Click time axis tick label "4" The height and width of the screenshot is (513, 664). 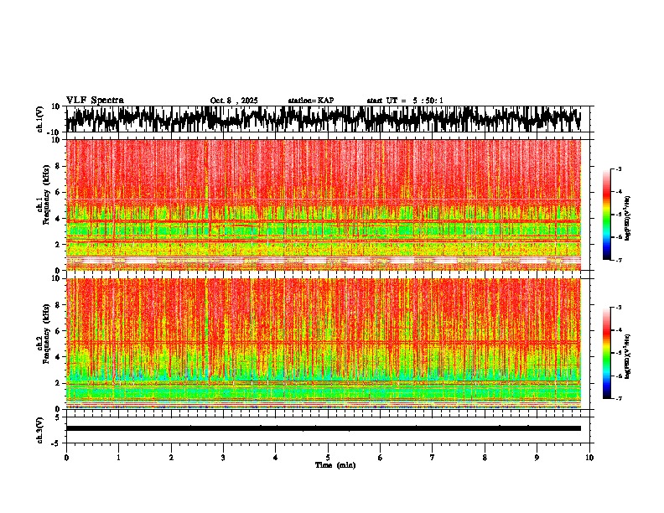pyautogui.click(x=276, y=458)
